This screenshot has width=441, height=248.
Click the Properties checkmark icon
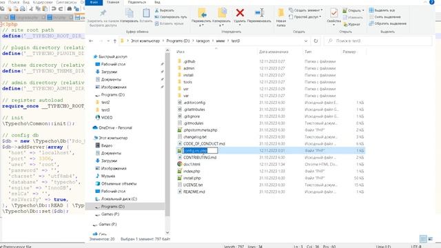pyautogui.click(x=334, y=13)
